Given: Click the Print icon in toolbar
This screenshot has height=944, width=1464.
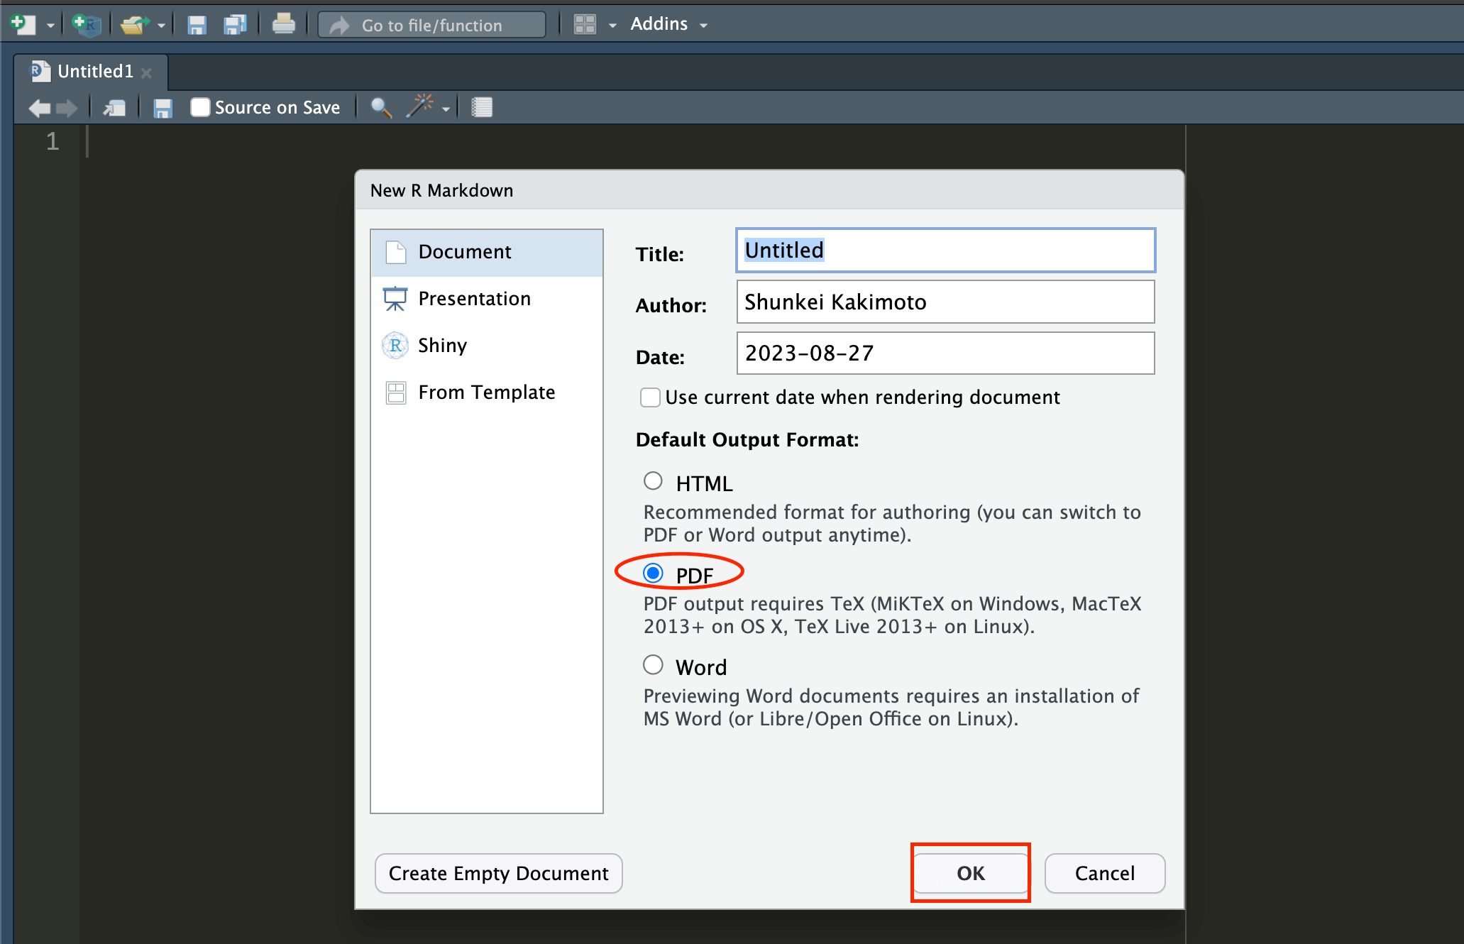Looking at the screenshot, I should (283, 25).
